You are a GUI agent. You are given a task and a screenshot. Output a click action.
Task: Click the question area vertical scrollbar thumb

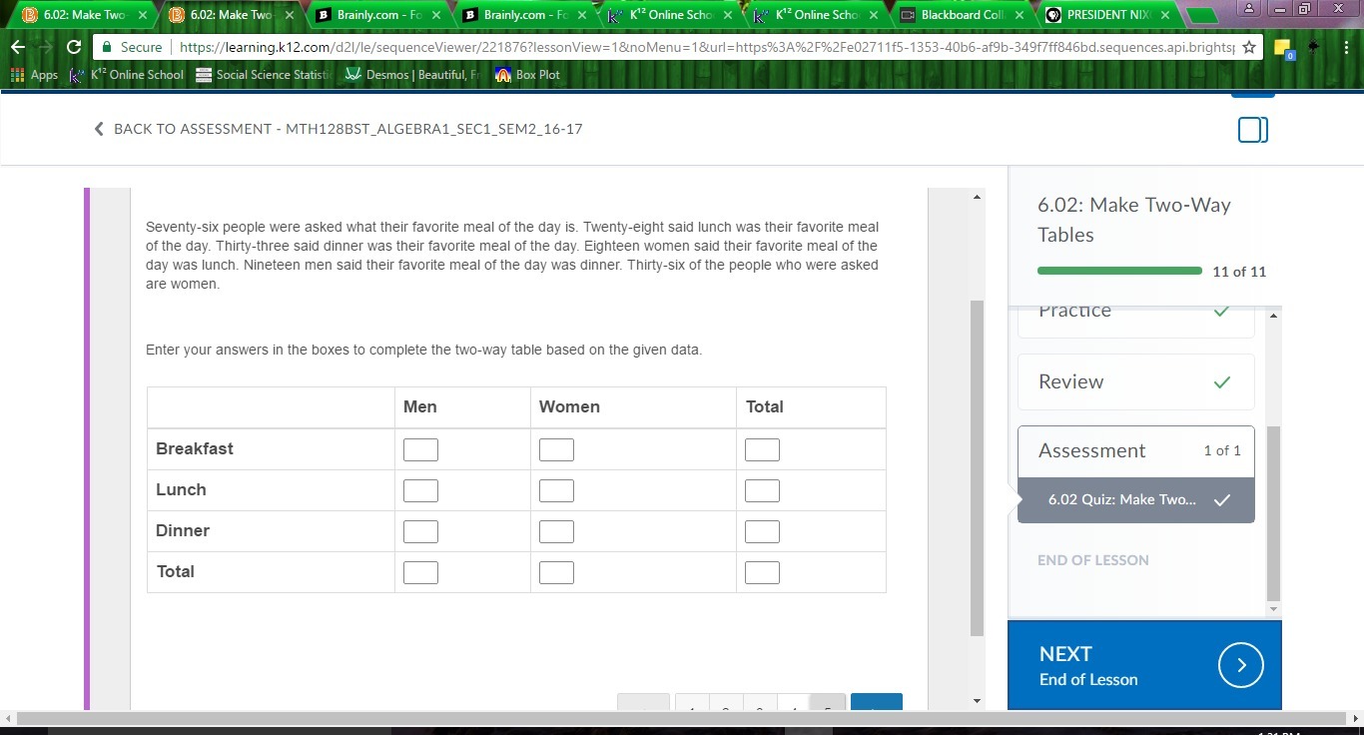click(x=977, y=467)
